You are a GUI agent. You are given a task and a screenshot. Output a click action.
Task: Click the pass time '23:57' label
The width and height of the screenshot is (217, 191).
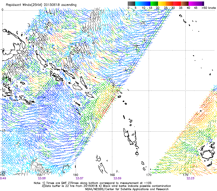(x=79, y=178)
